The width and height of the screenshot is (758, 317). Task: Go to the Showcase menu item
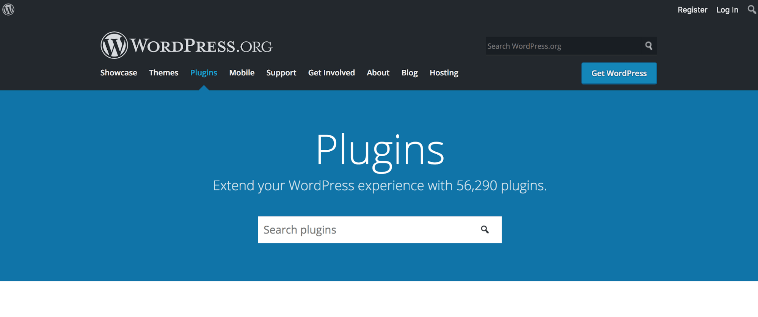point(119,72)
